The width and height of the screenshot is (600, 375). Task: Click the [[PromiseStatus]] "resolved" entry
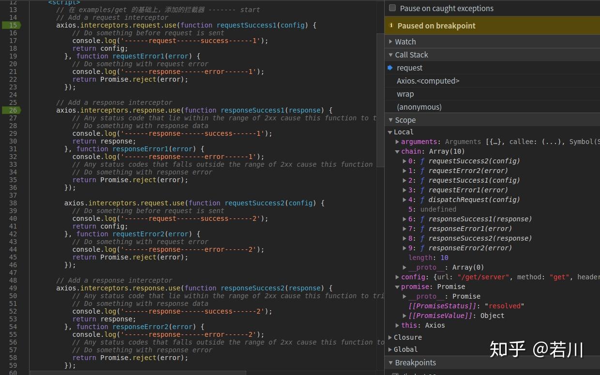tap(466, 306)
